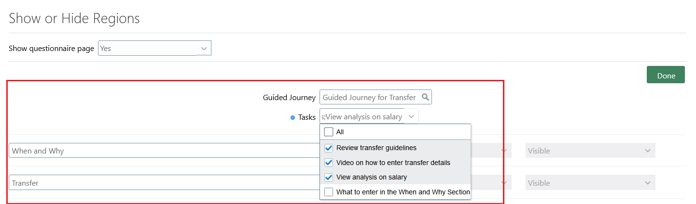
Task: Click the chevron left of Visible in When and Why row
Action: (x=504, y=151)
